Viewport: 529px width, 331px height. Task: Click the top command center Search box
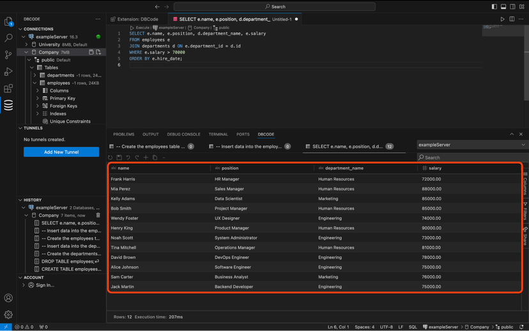coord(275,6)
